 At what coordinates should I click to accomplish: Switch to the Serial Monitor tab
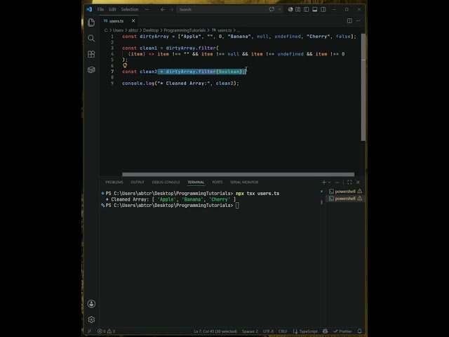click(x=244, y=183)
